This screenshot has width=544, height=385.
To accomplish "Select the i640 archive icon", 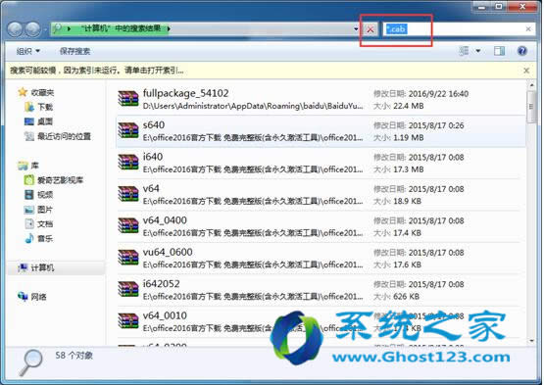I will click(128, 163).
